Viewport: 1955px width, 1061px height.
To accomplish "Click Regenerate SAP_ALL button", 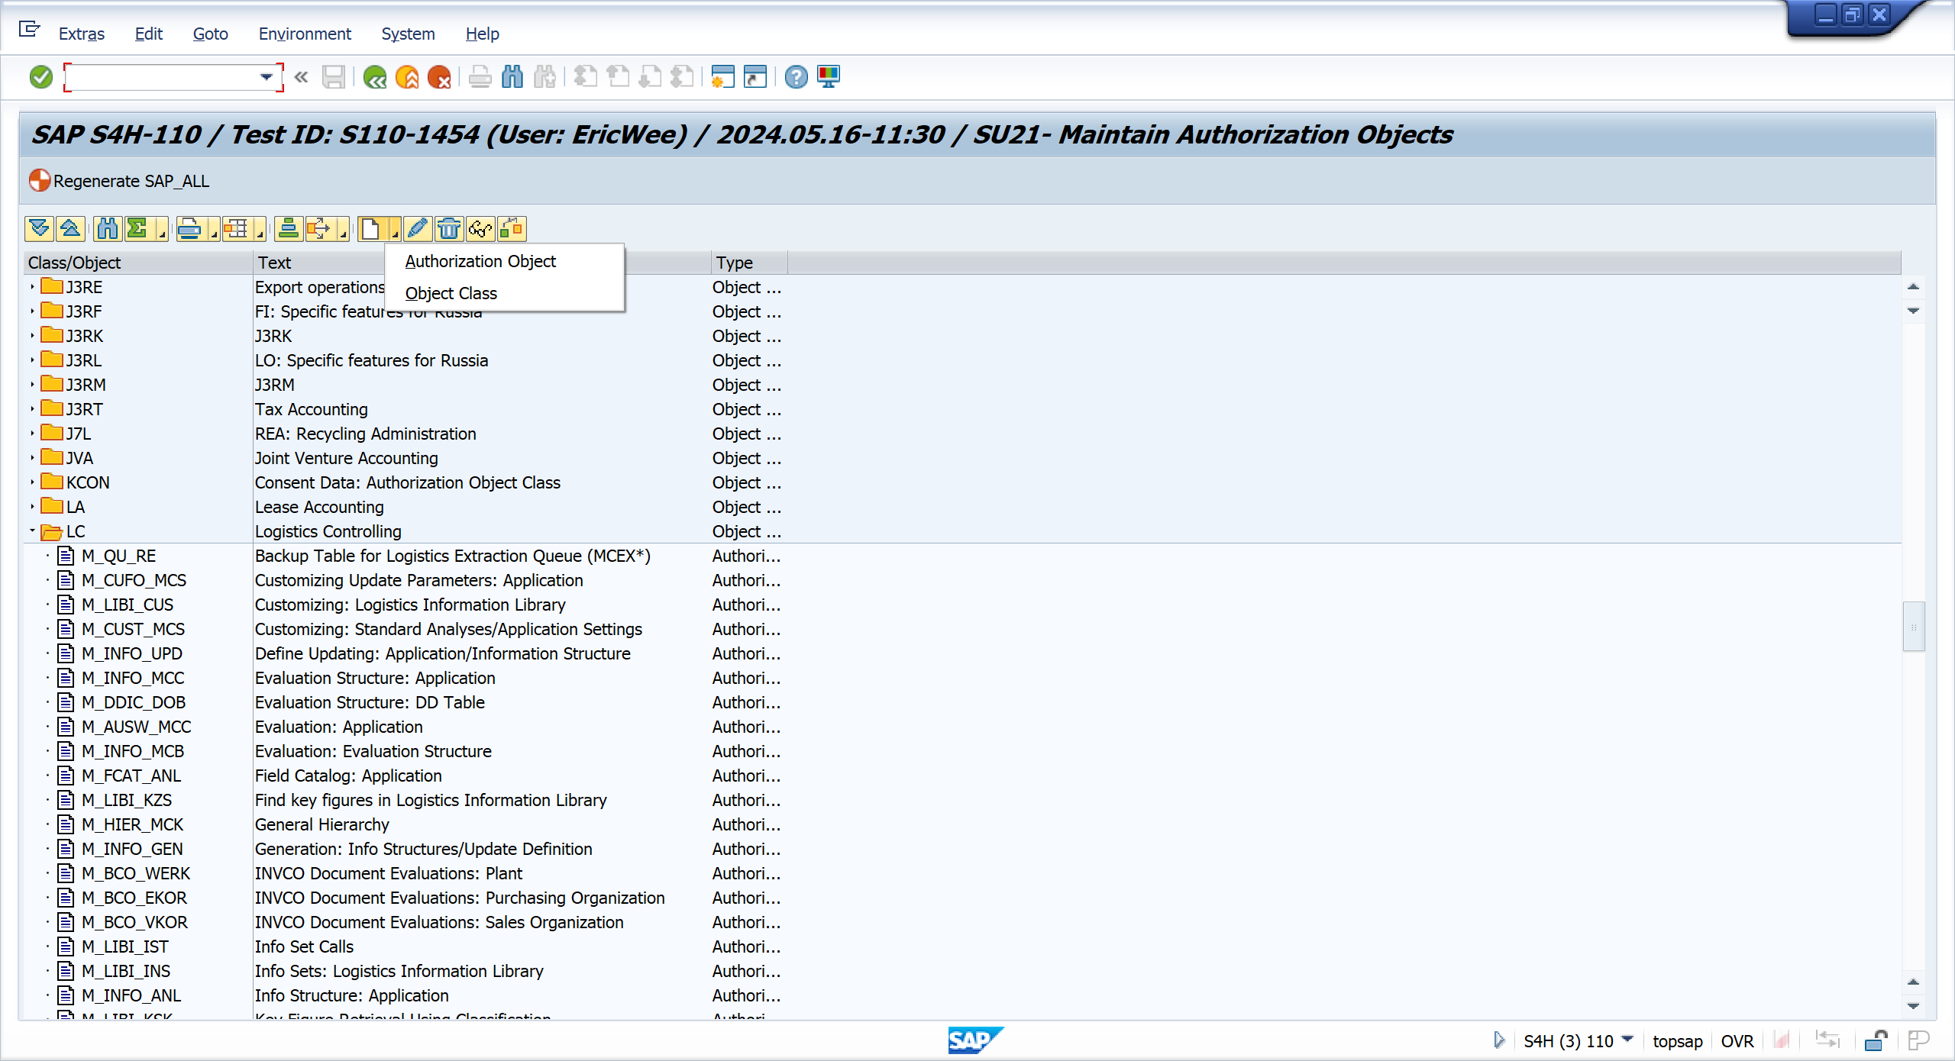I will 120,181.
